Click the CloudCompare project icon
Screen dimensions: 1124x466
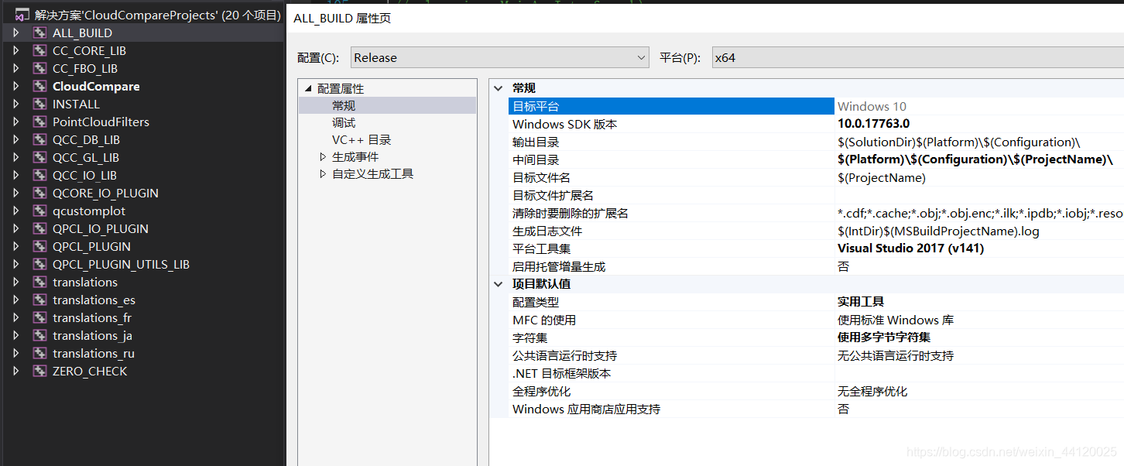tap(39, 86)
